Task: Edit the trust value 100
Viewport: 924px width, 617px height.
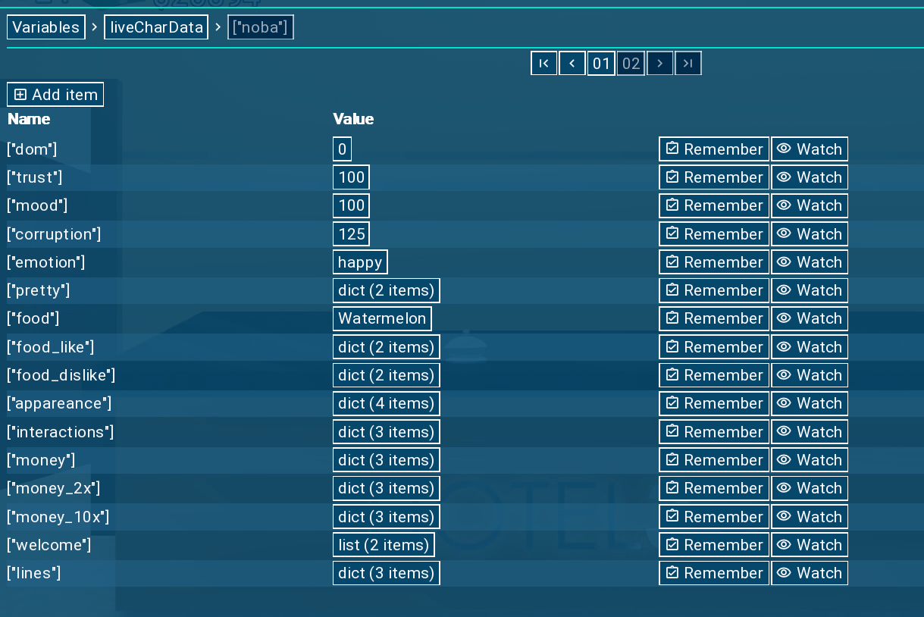Action: point(351,177)
